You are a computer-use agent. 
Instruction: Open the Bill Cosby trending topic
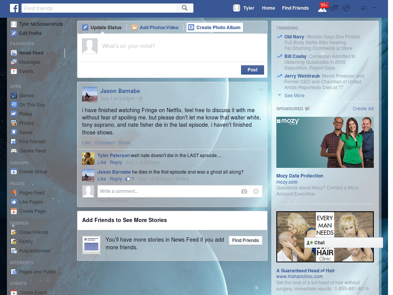point(295,56)
